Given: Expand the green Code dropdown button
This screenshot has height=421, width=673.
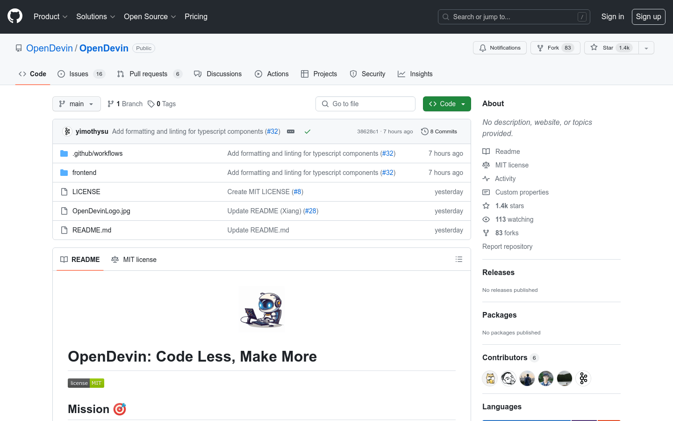Looking at the screenshot, I should (x=447, y=104).
